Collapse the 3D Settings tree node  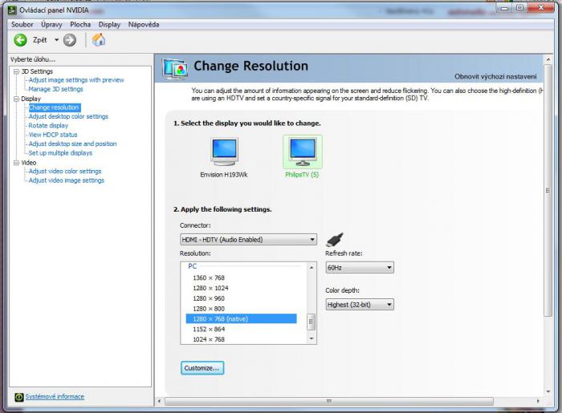[14, 71]
